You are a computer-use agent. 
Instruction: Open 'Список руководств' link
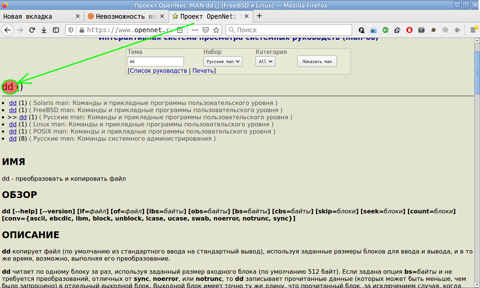click(x=158, y=70)
